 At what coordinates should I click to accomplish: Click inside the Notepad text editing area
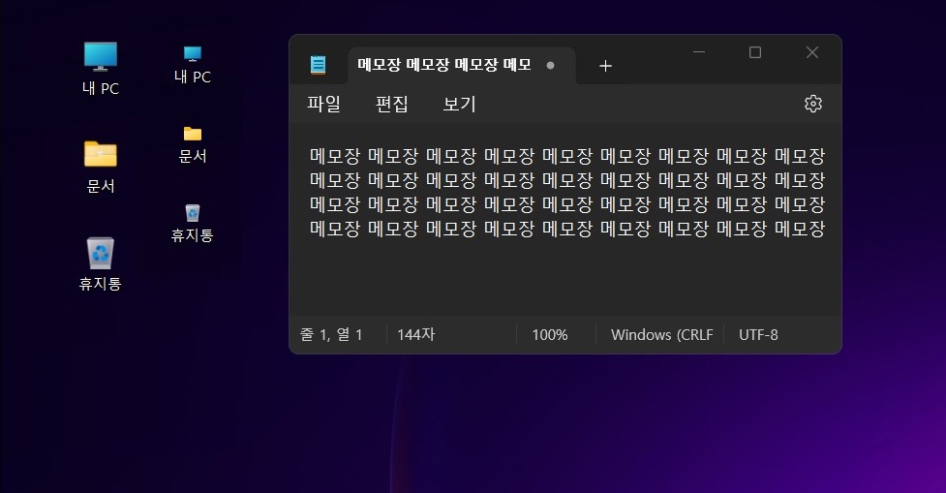[565, 220]
